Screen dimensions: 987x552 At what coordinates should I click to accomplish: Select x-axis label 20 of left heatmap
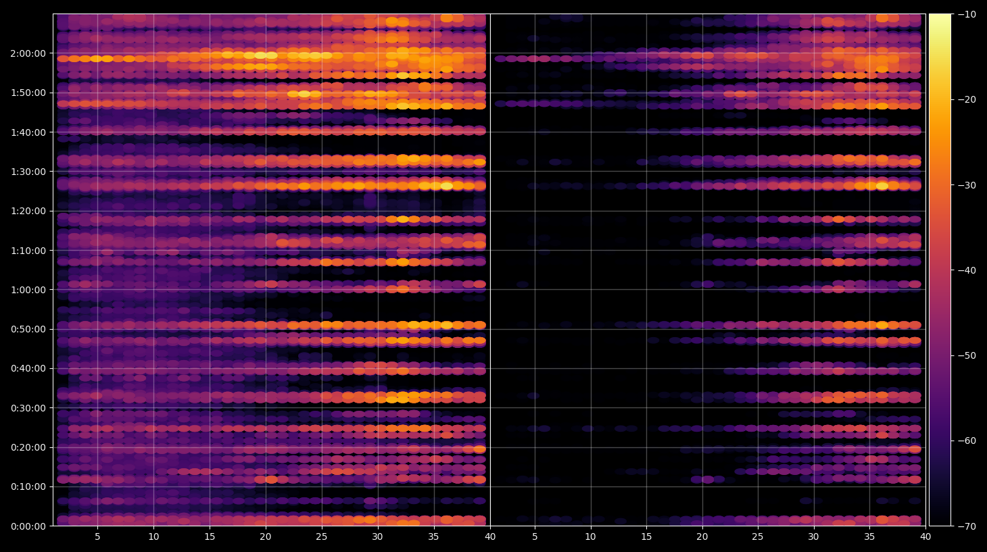(266, 537)
